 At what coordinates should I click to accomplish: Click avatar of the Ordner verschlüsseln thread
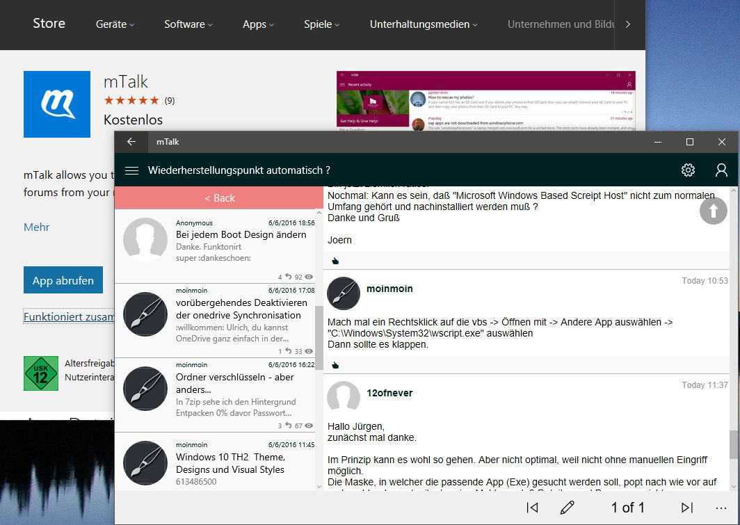pos(145,389)
